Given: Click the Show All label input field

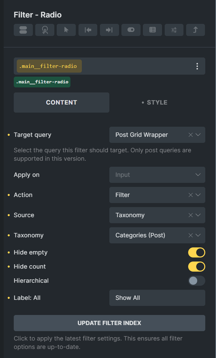Looking at the screenshot, I should (x=157, y=298).
